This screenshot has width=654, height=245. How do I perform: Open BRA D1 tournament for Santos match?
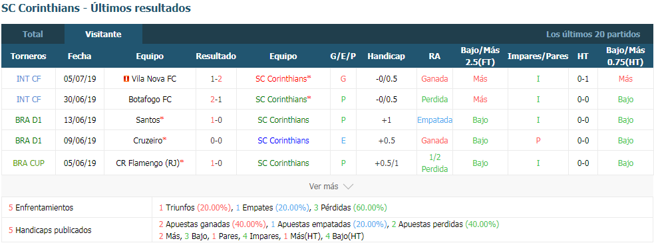pos(29,120)
